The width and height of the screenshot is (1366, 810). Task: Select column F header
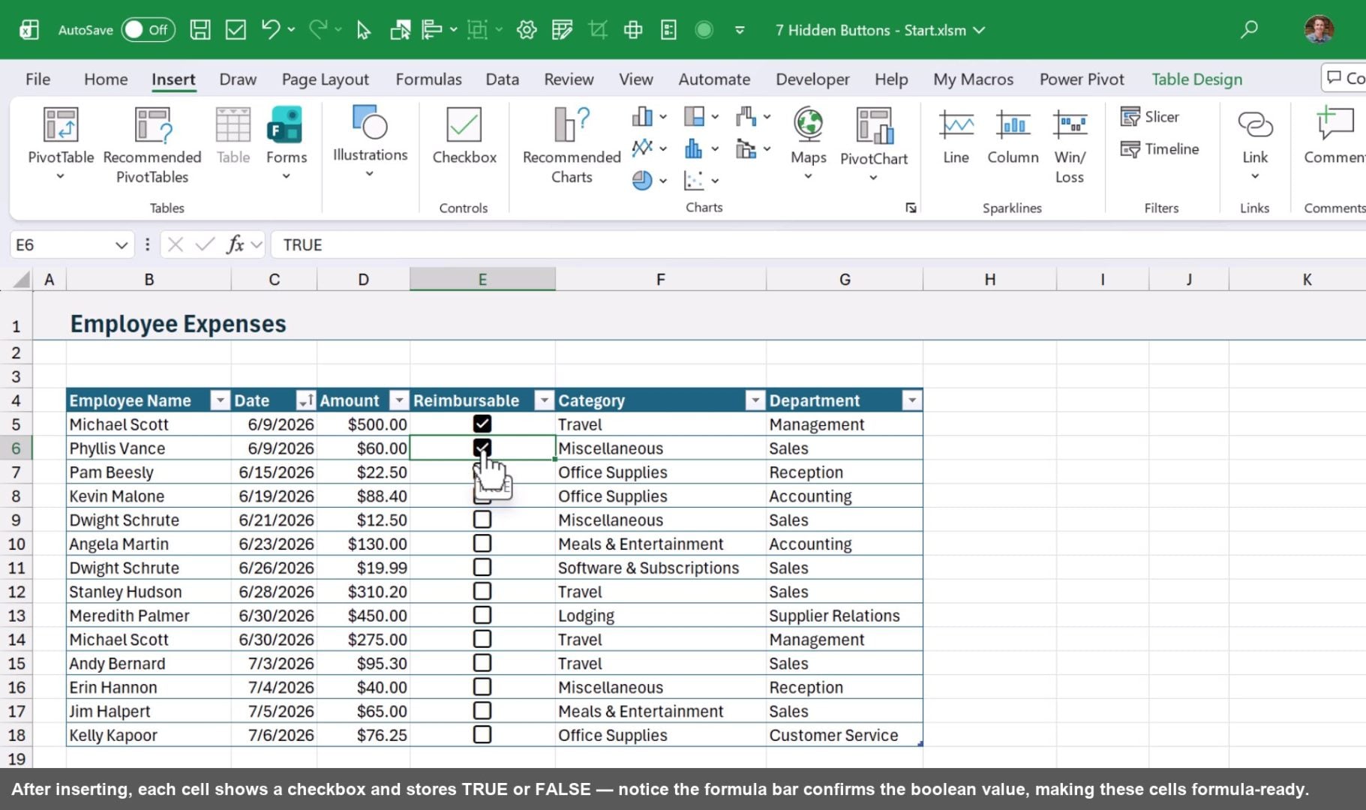(x=660, y=279)
